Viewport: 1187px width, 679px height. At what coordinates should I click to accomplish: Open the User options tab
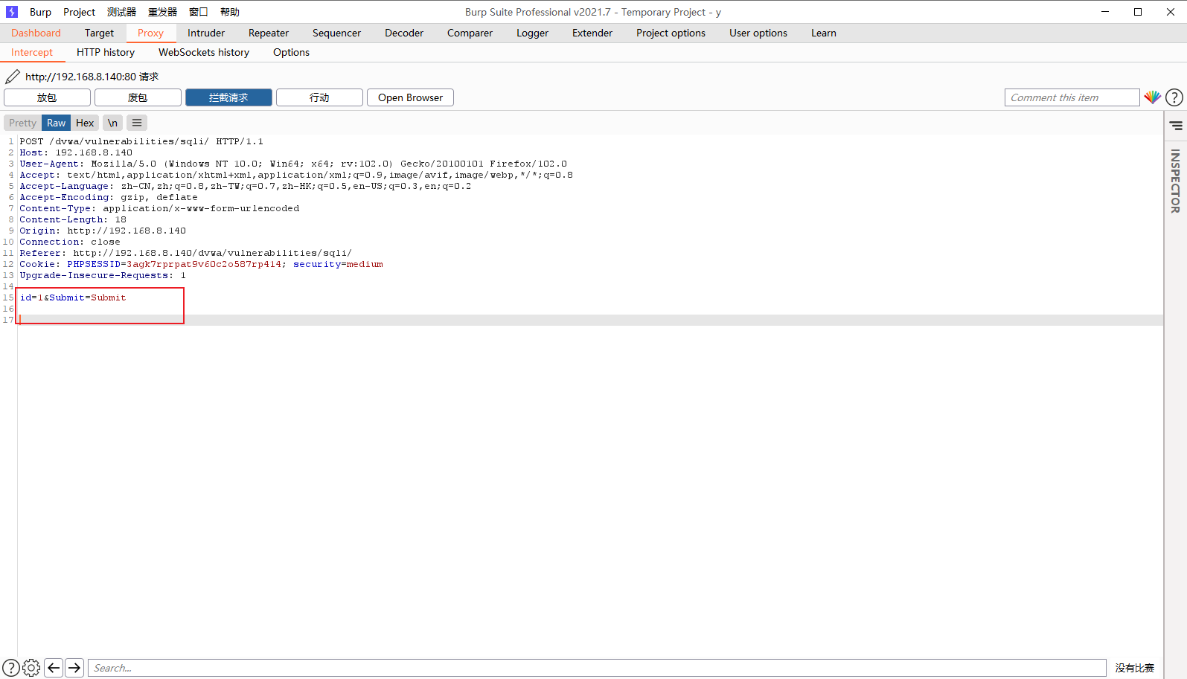758,33
